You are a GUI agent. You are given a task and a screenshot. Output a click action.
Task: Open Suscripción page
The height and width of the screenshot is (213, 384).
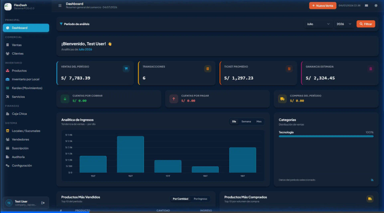26,148
